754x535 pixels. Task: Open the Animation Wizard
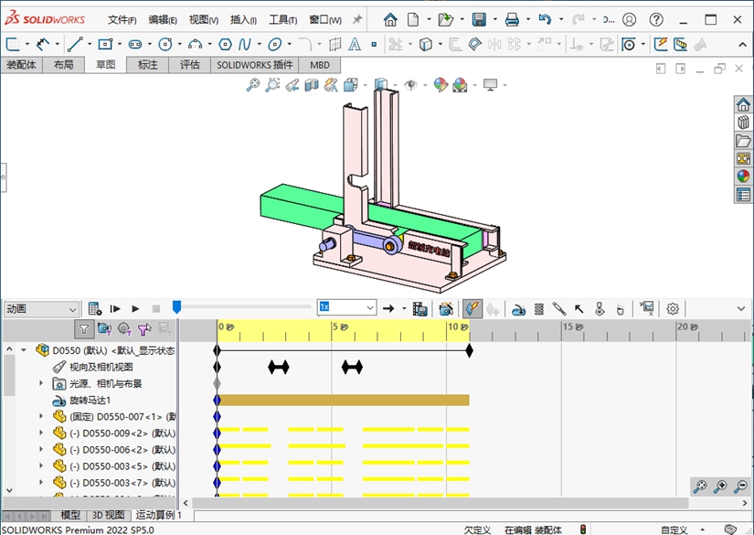click(446, 308)
